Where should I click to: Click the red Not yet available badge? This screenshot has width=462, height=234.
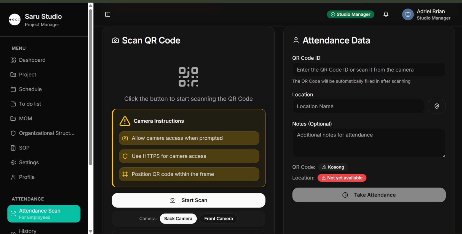[x=342, y=178]
